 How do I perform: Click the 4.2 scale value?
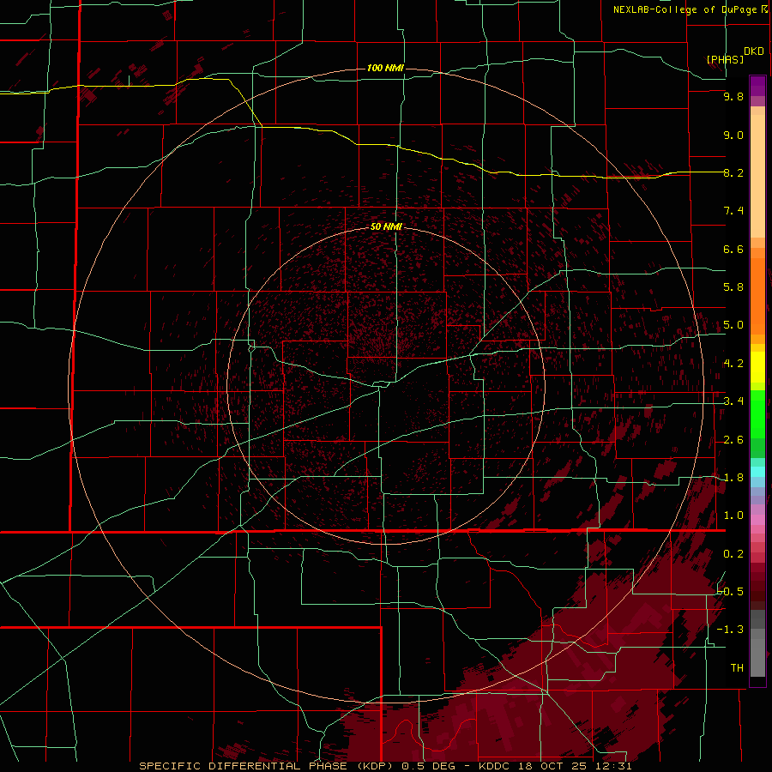pos(733,364)
